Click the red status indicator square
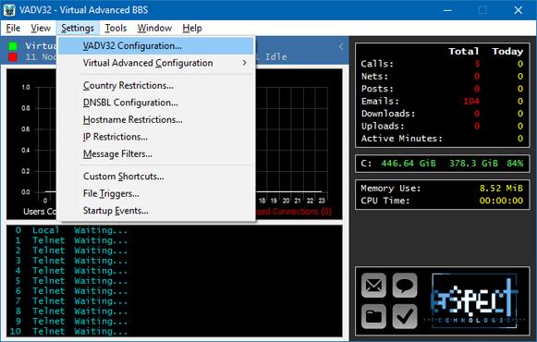The width and height of the screenshot is (537, 342). coord(13,56)
